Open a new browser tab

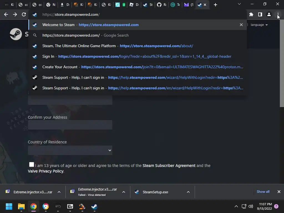tap(215, 5)
